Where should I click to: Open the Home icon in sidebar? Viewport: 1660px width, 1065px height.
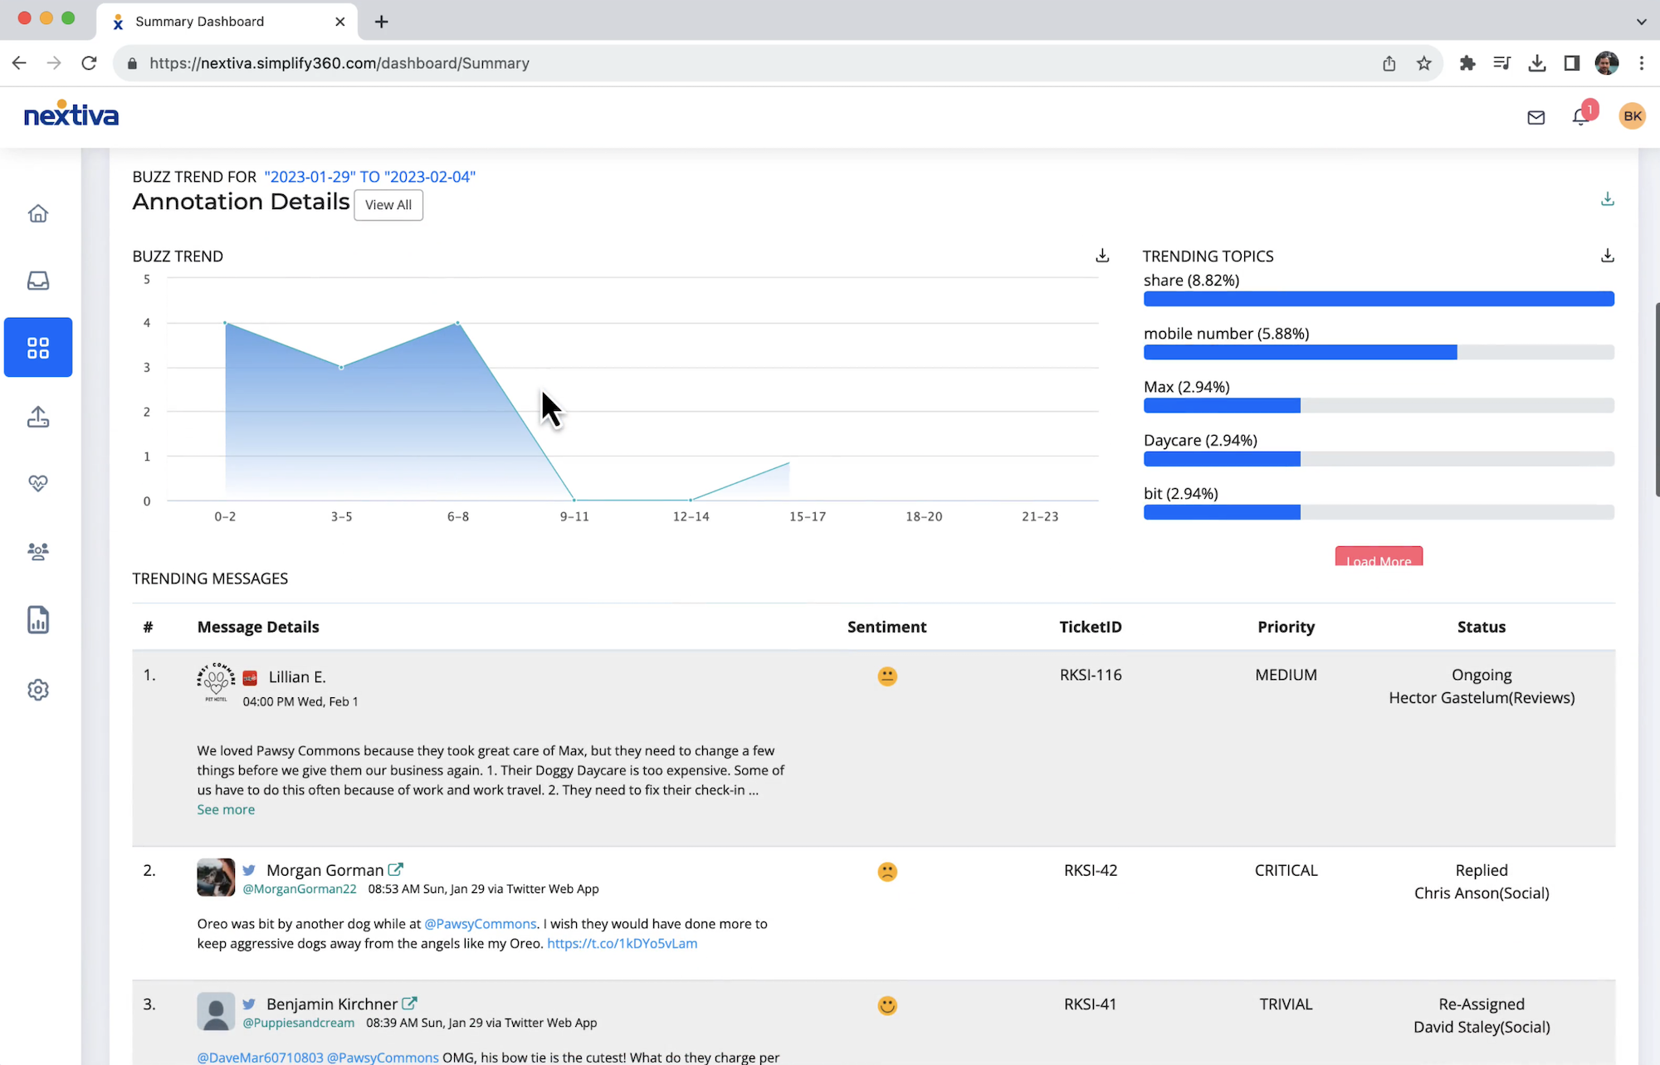pyautogui.click(x=38, y=213)
